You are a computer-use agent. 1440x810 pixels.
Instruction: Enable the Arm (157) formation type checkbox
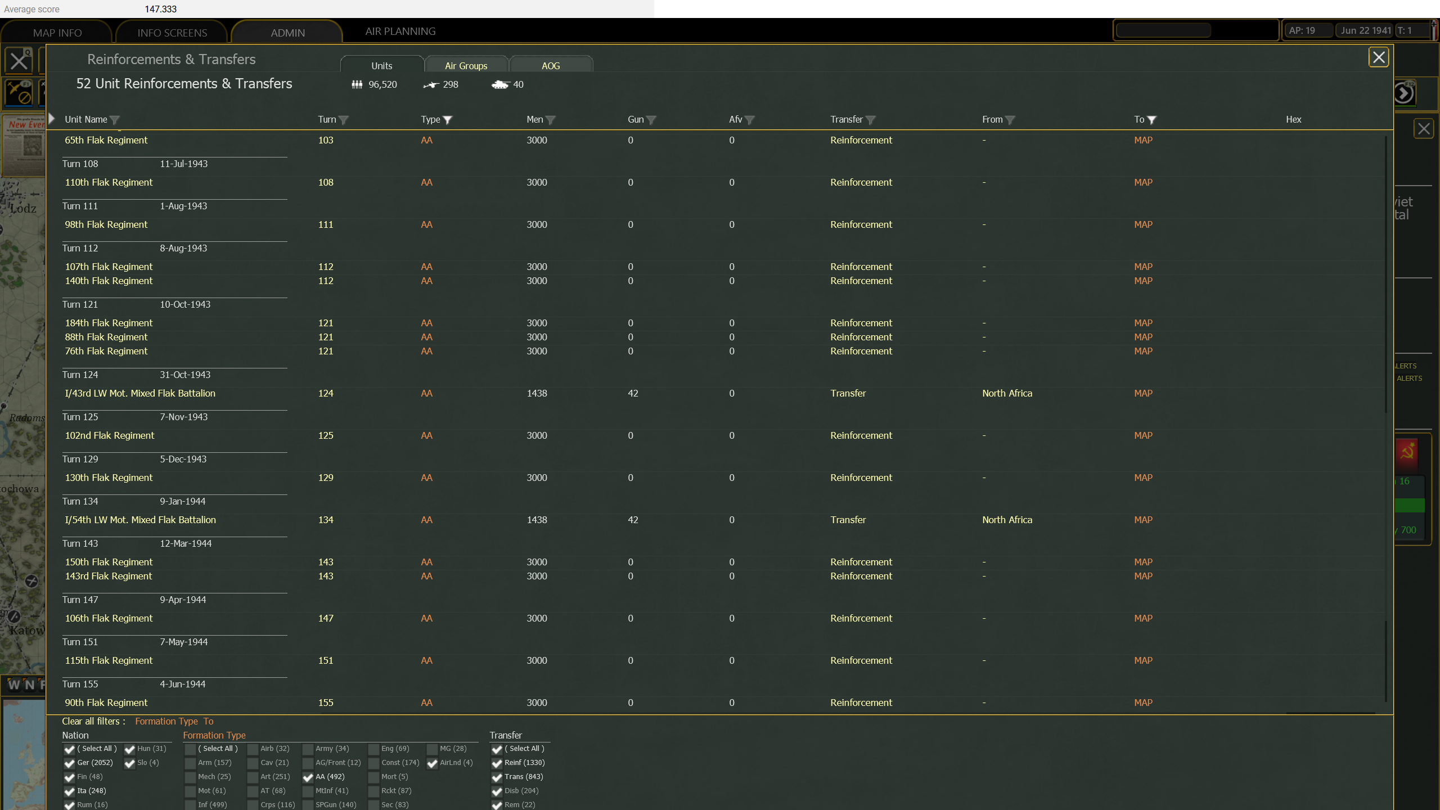[x=190, y=763]
